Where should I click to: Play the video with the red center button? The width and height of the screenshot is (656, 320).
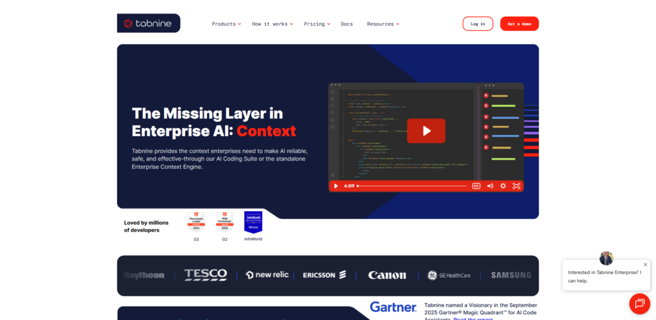(x=426, y=131)
